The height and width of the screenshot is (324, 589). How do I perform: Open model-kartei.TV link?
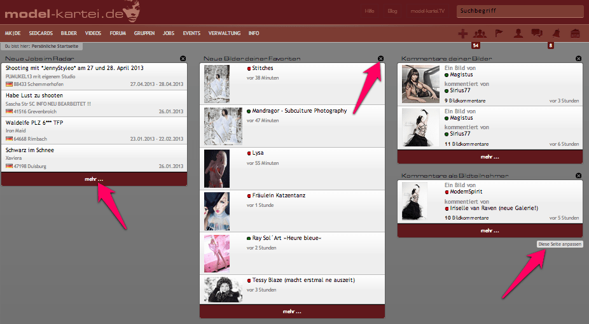[x=427, y=11]
